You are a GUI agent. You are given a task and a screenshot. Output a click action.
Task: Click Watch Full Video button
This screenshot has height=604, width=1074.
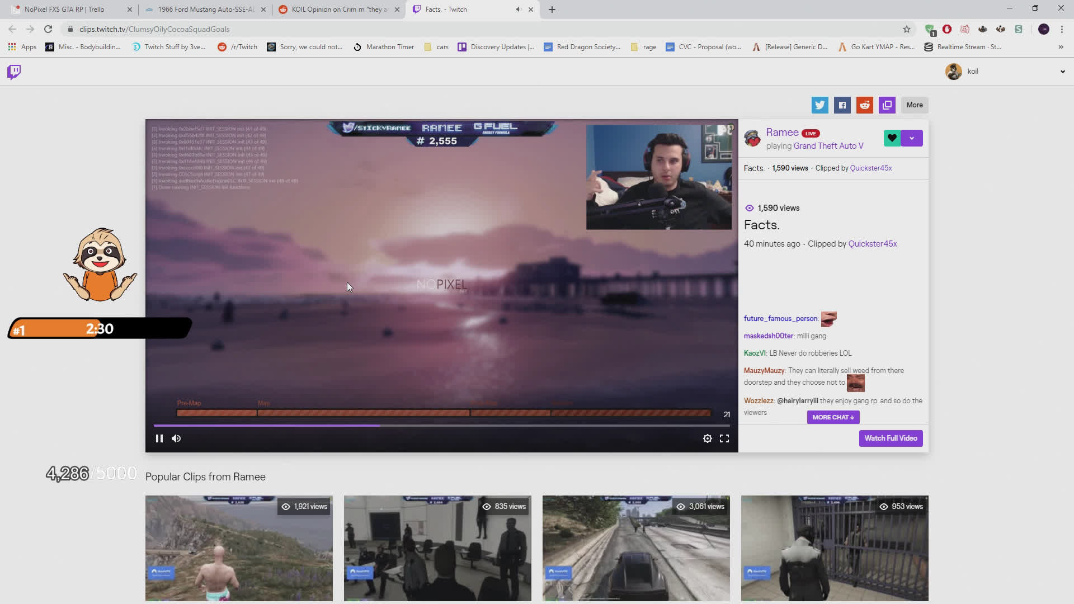891,438
